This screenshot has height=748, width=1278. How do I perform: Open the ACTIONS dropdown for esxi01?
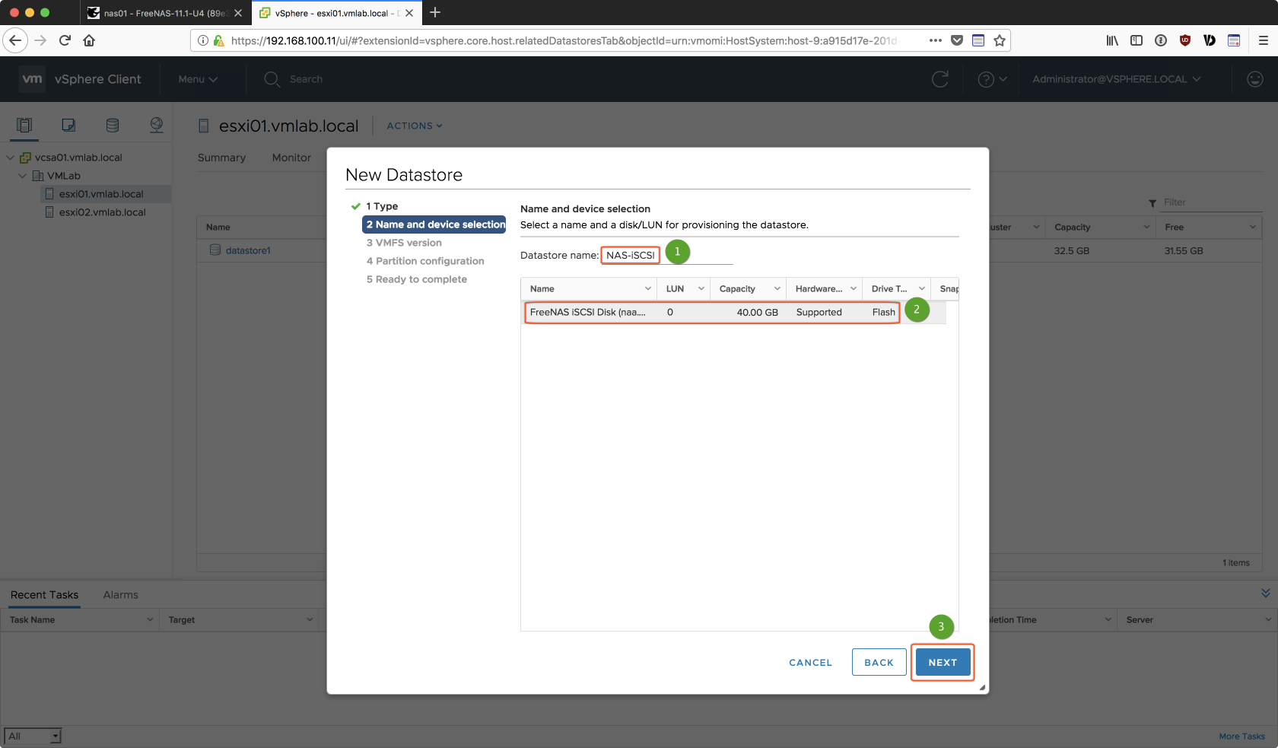tap(415, 126)
